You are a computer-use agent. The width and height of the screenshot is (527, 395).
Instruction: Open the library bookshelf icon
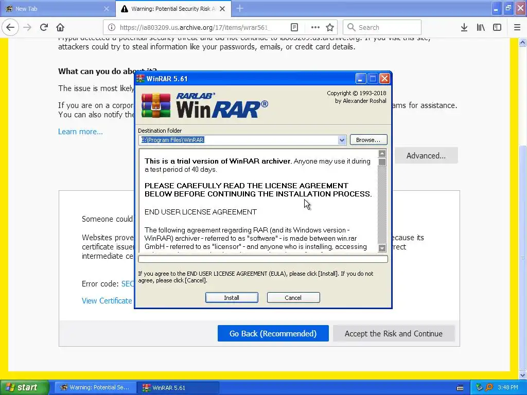click(x=481, y=27)
